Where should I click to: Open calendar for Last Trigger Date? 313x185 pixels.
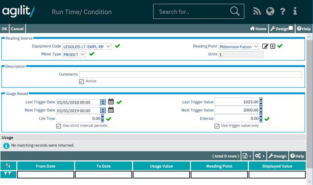(111, 102)
